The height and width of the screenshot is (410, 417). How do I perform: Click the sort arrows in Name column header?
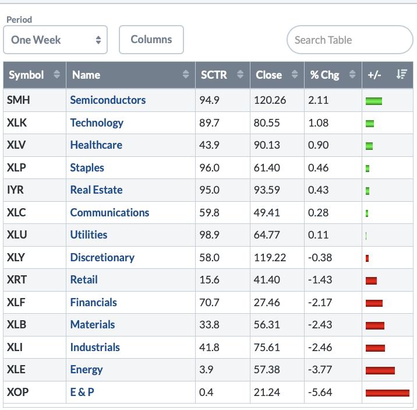coord(186,75)
